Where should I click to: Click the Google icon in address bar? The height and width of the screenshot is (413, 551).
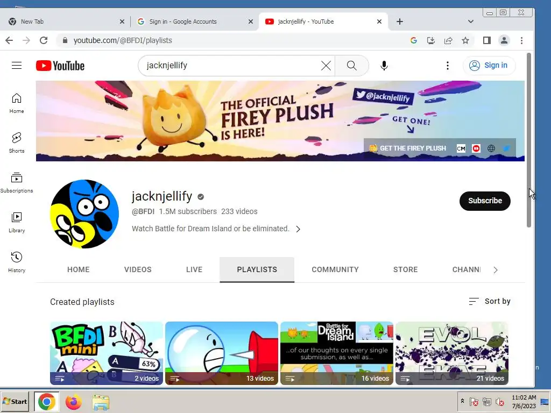coord(414,40)
